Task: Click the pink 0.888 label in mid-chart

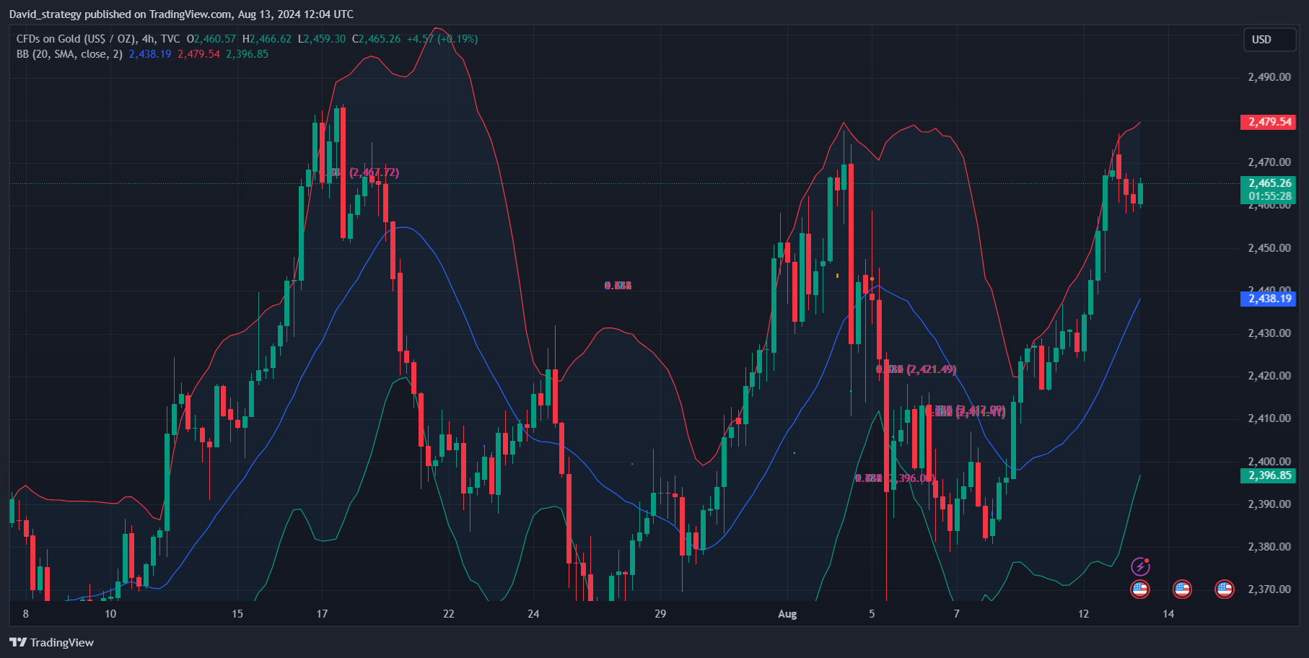Action: pyautogui.click(x=618, y=286)
